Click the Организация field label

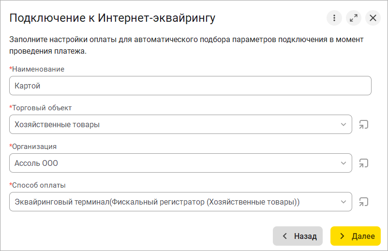click(x=34, y=147)
